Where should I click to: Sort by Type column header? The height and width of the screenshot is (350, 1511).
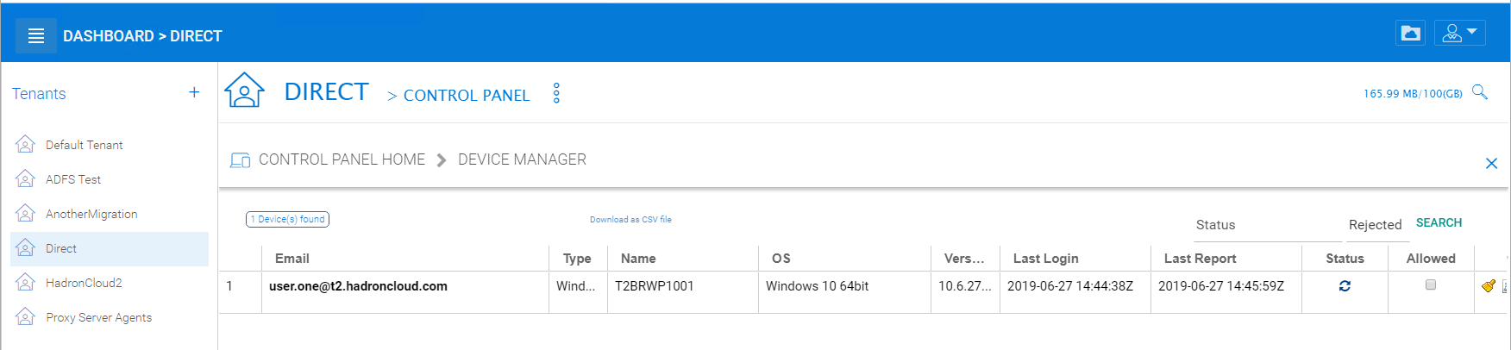coord(577,259)
